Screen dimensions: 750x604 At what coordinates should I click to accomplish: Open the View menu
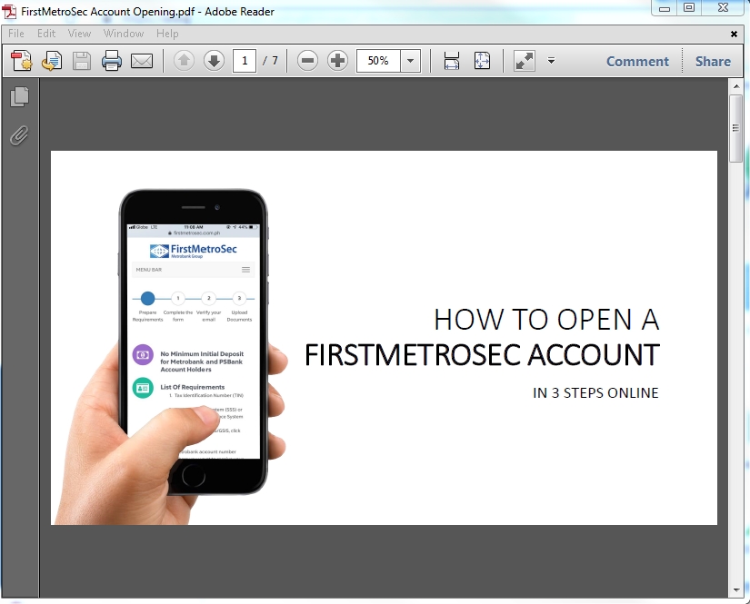pyautogui.click(x=80, y=33)
